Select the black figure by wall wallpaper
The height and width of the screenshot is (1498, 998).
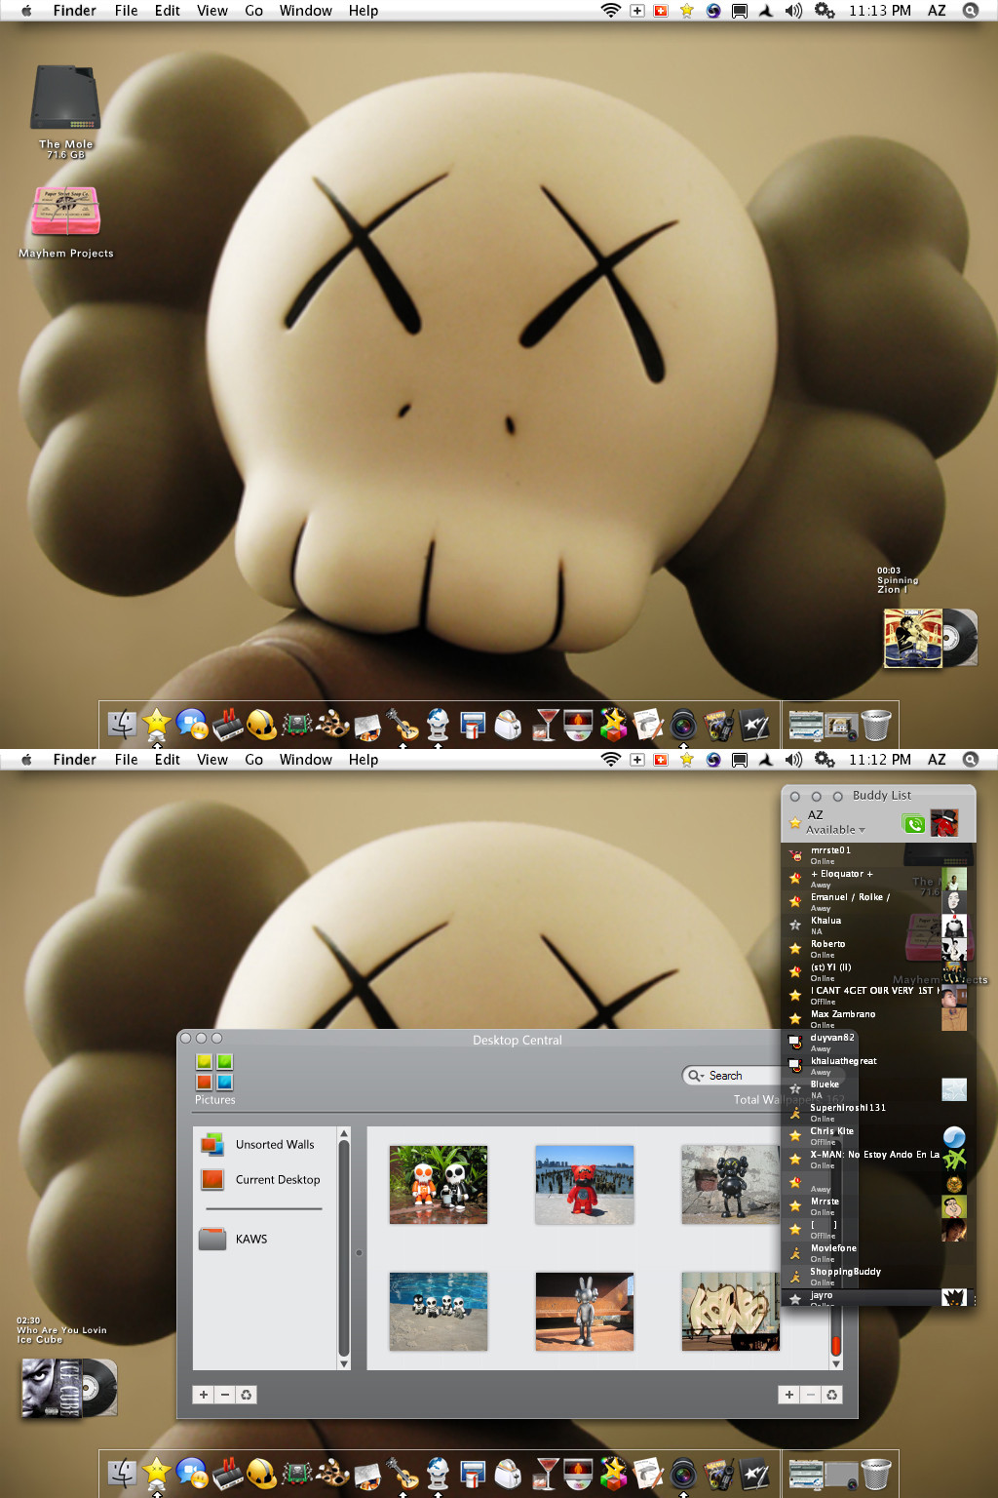tap(730, 1185)
